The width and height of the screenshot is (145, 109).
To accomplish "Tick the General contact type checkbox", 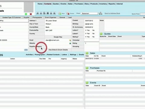I will (58, 18).
